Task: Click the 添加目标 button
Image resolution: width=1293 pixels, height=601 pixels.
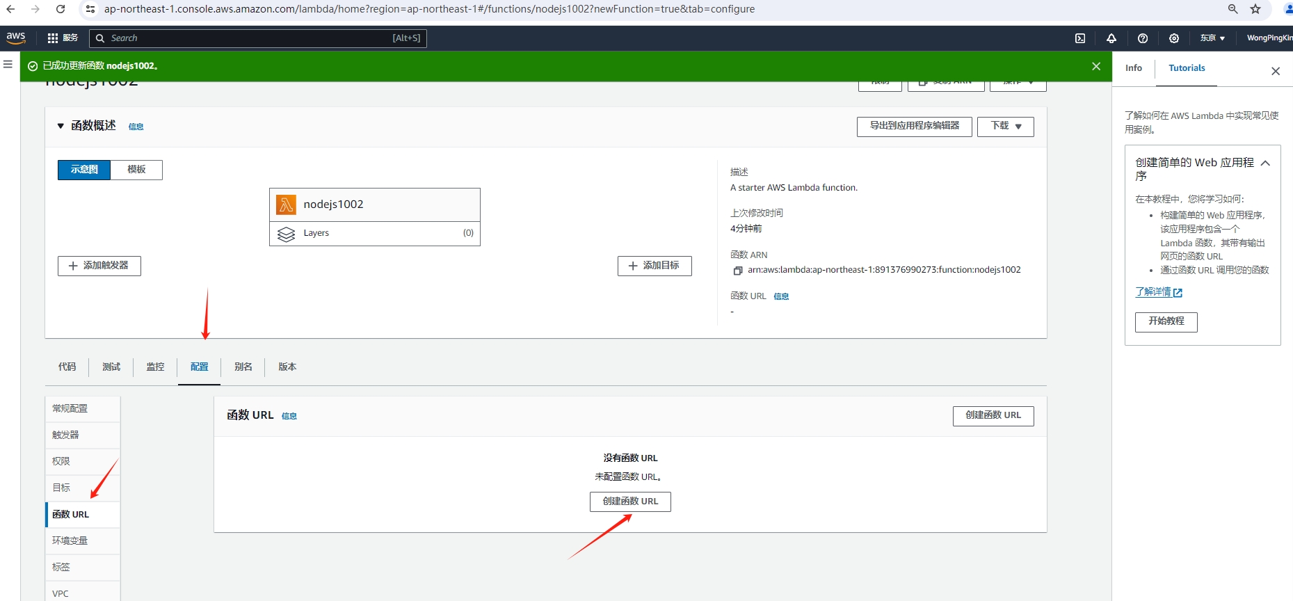Action: (654, 266)
